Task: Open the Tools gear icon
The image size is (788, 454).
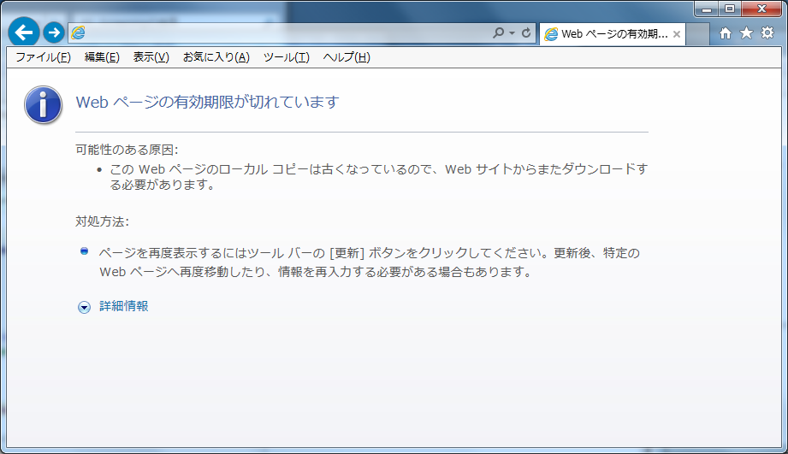Action: pos(767,32)
